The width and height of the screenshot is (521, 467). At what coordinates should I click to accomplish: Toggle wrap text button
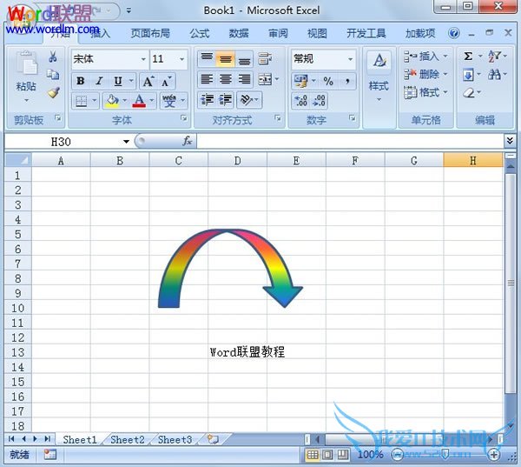[265, 59]
